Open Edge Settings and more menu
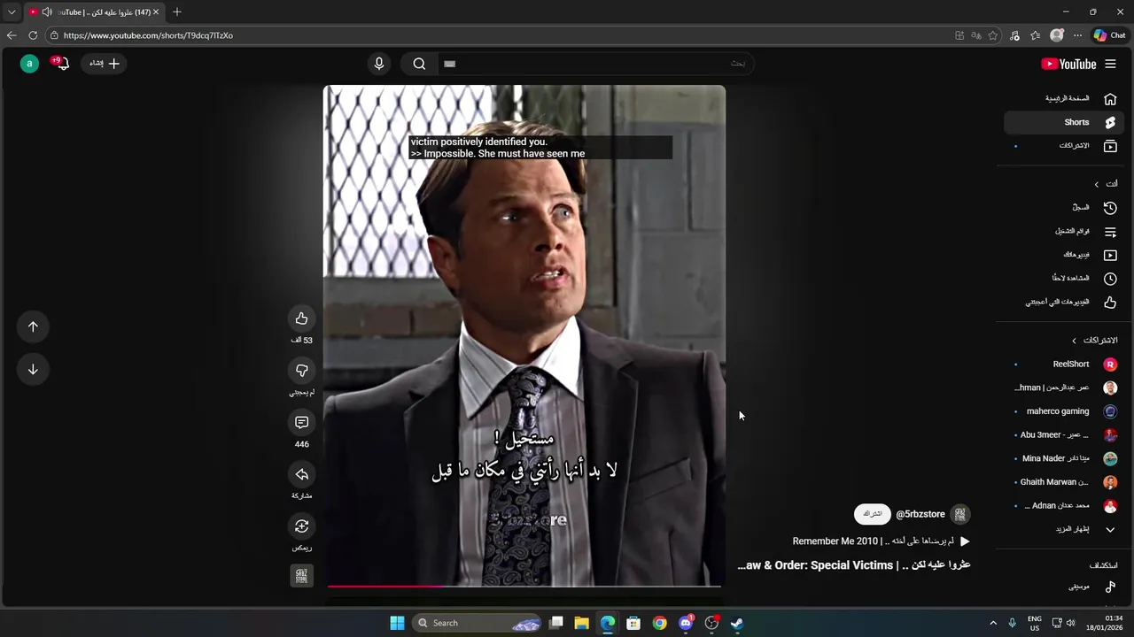Image resolution: width=1134 pixels, height=637 pixels. coord(1077,35)
